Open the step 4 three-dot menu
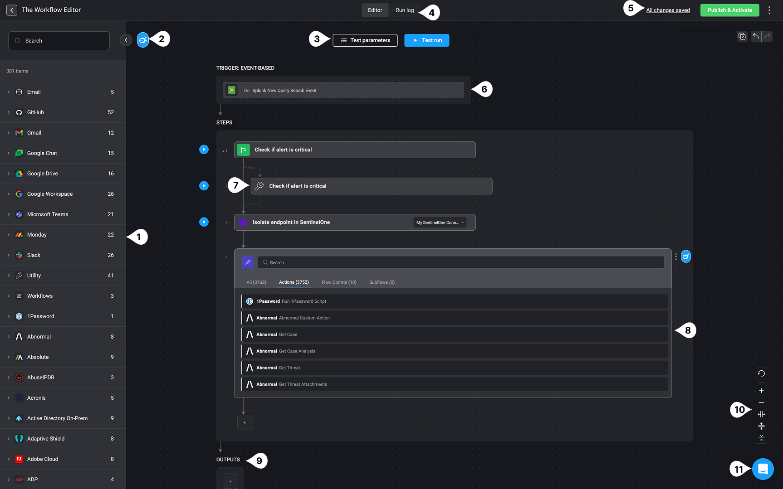This screenshot has width=783, height=489. tap(676, 257)
